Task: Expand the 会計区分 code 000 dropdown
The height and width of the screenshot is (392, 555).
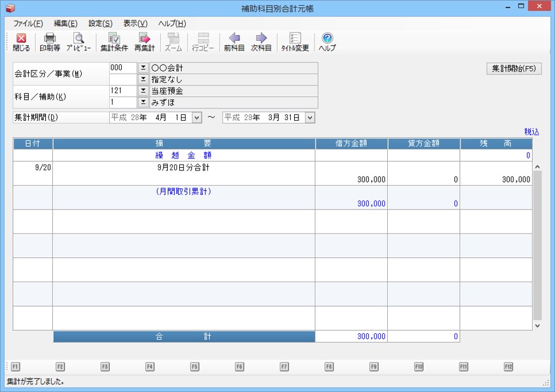Action: [143, 68]
